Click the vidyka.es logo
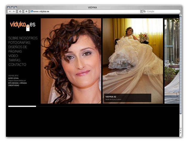This screenshot has height=141, width=188. [x=23, y=25]
